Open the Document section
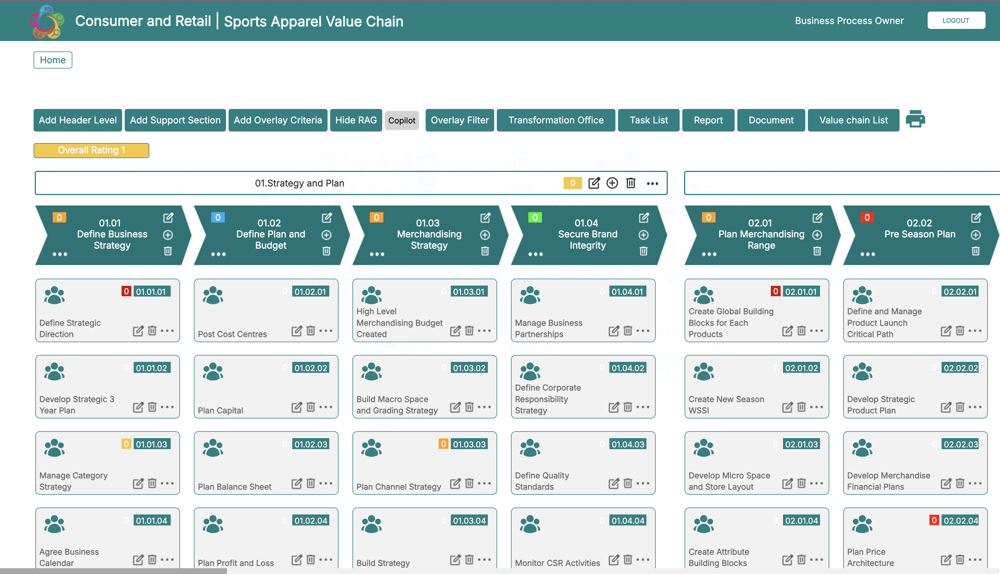 point(771,120)
